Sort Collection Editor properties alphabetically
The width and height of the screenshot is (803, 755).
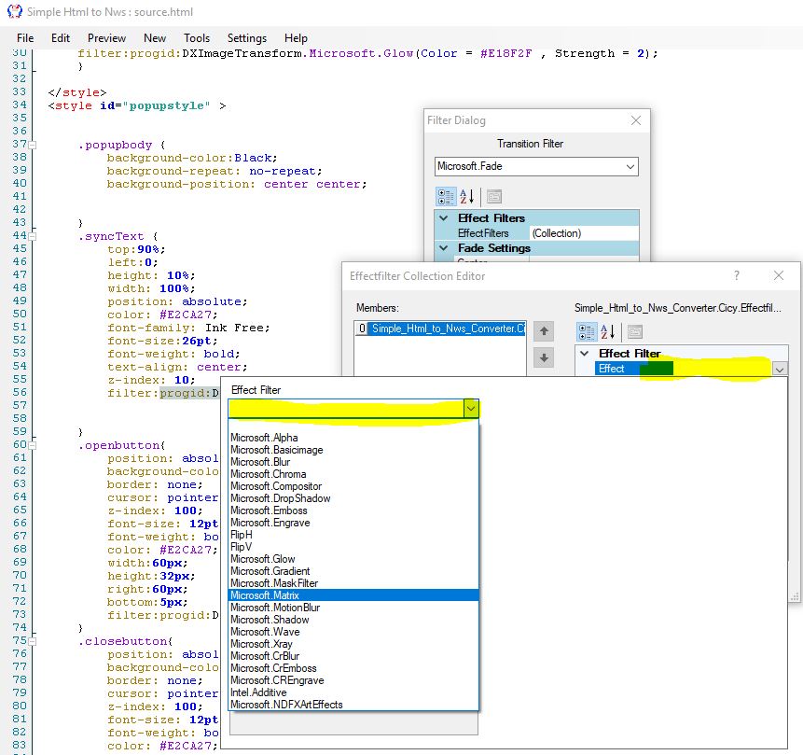607,331
